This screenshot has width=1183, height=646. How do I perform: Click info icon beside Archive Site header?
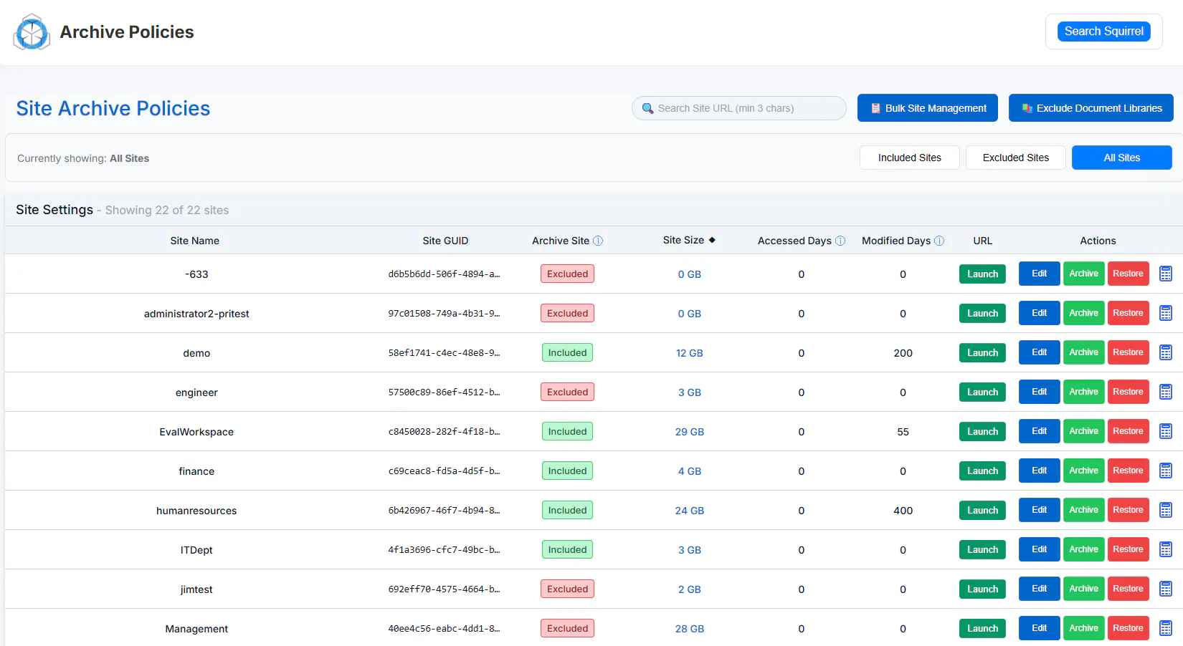click(598, 241)
